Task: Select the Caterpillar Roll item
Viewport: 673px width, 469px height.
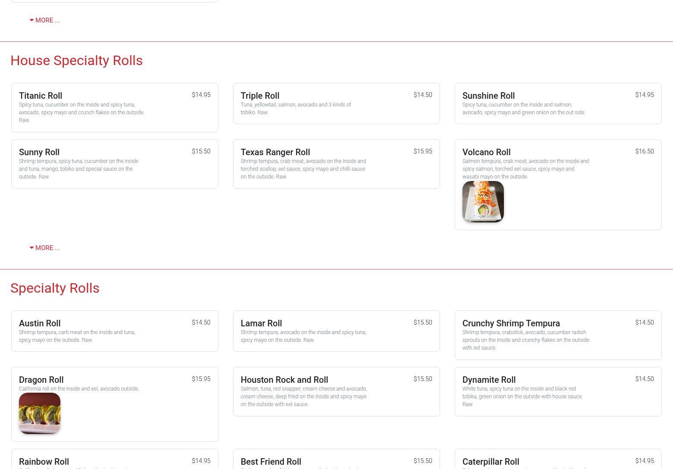Action: pos(558,460)
